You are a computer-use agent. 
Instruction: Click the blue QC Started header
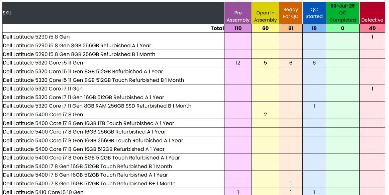(x=314, y=13)
